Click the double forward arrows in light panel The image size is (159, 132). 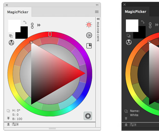(39, 25)
